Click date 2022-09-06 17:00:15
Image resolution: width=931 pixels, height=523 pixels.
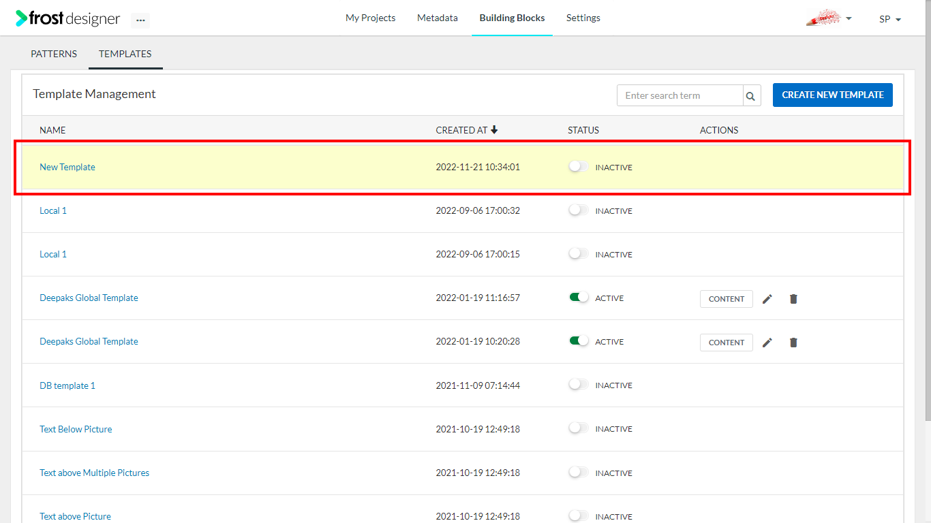(478, 254)
